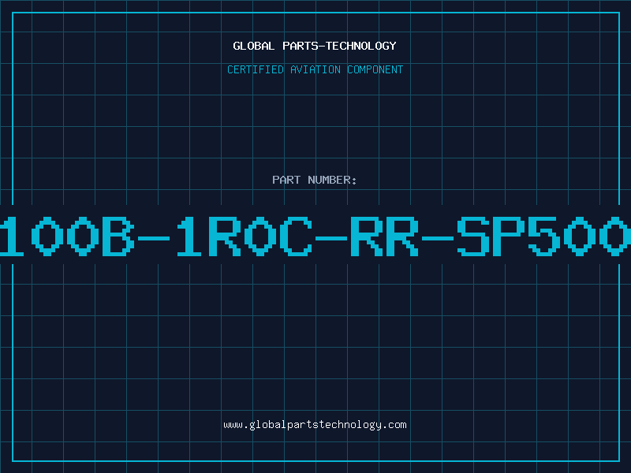Open the www.globalpartstechnology.com website link
Screen dimensions: 631x473
click(x=315, y=425)
